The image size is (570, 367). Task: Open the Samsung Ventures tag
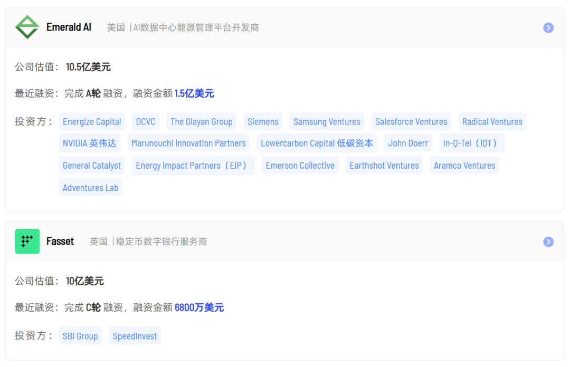coord(327,122)
